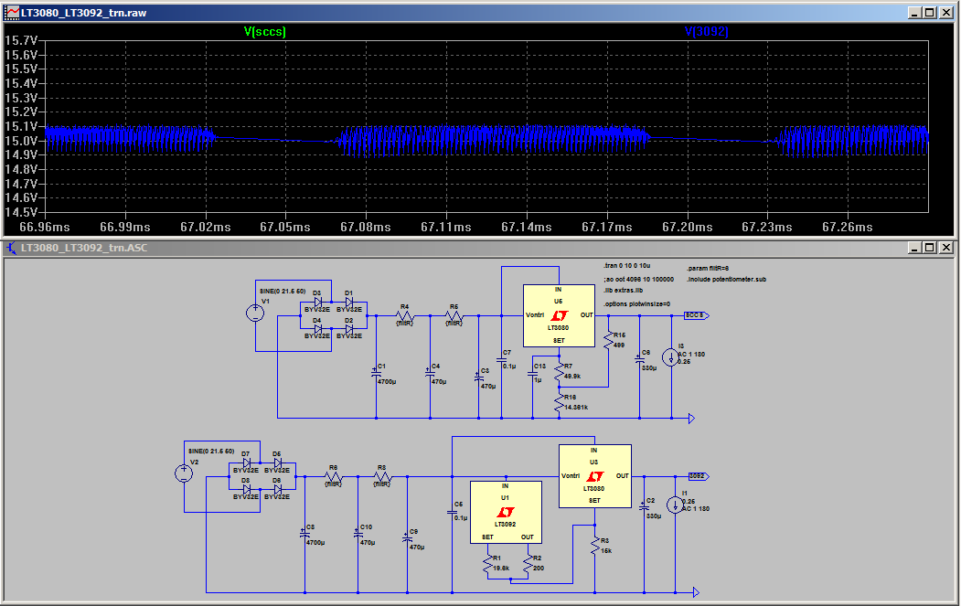Screen dimensions: 961x606
Task: Click the .param filtR=8 directive
Action: tap(708, 269)
